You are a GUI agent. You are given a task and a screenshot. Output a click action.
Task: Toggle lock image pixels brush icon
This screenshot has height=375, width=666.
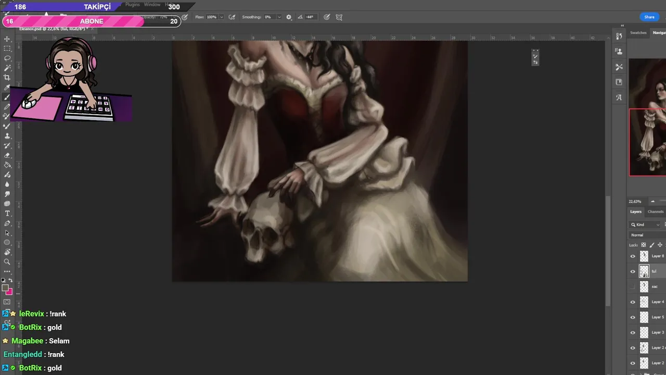click(x=652, y=245)
